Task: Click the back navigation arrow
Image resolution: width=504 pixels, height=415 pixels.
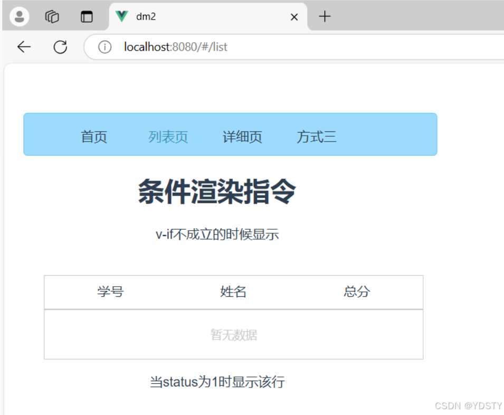Action: [x=24, y=47]
